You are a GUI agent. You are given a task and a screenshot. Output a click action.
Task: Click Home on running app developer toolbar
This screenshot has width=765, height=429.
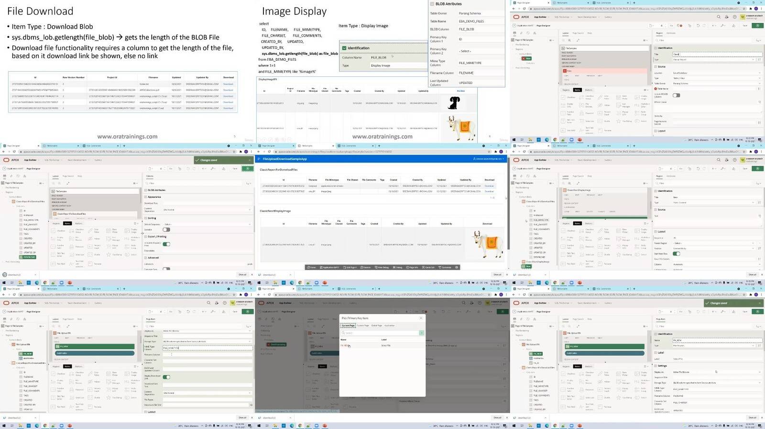[312, 267]
